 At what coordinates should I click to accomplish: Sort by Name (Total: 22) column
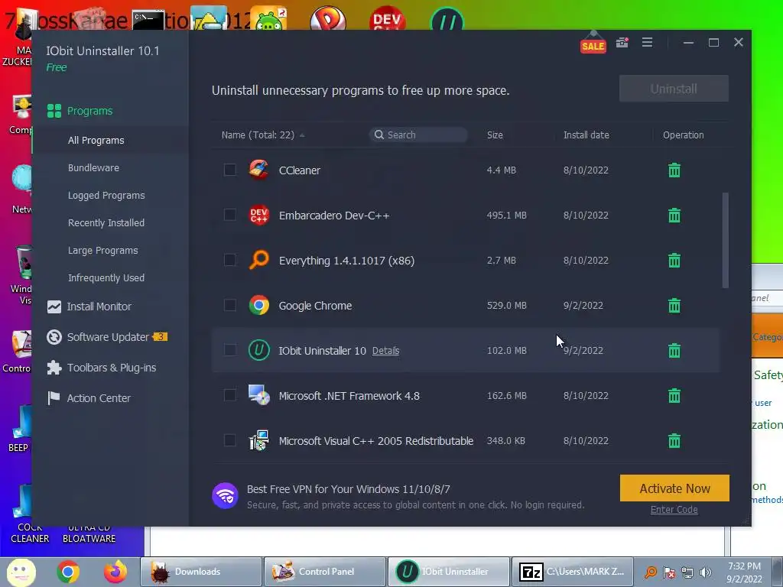263,135
